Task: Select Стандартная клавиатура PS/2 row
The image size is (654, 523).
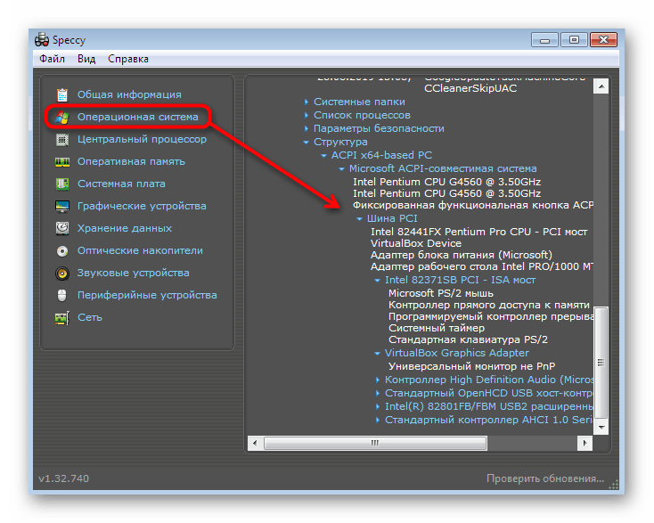Action: 468,340
